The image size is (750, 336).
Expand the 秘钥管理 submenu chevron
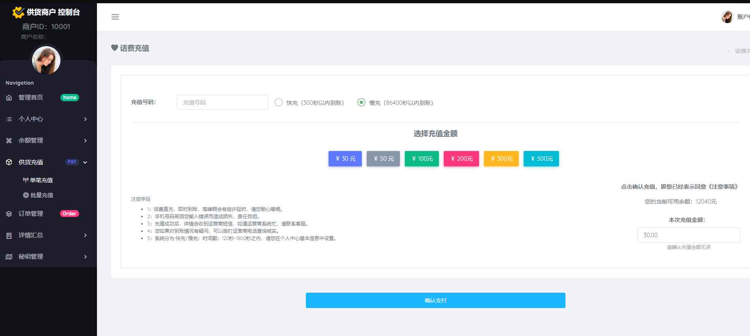85,257
